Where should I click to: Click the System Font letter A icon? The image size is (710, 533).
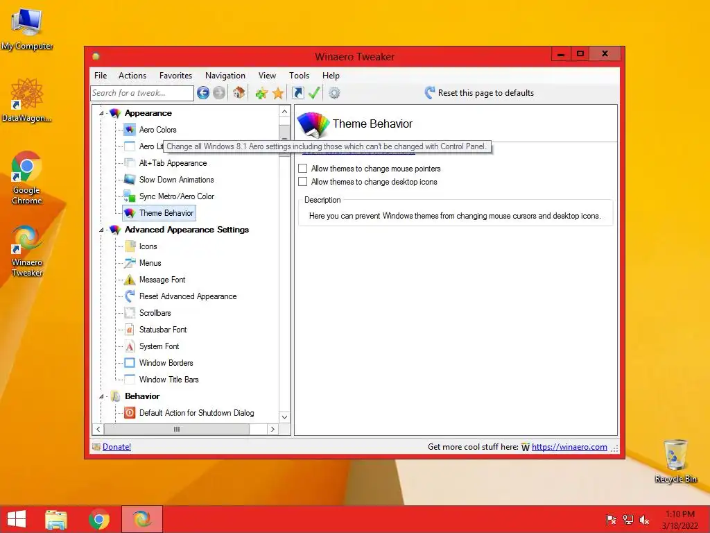[x=130, y=346]
